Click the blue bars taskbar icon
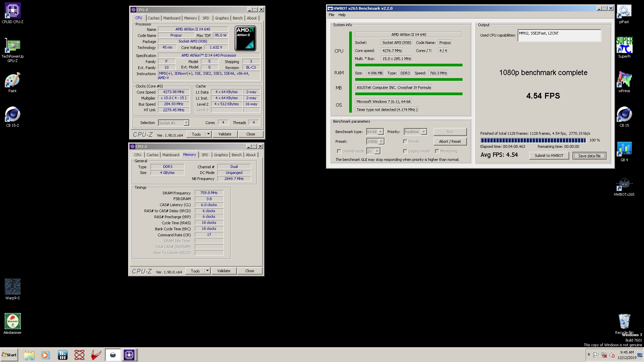 coord(63,355)
